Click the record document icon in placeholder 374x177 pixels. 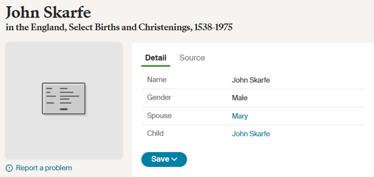64,99
